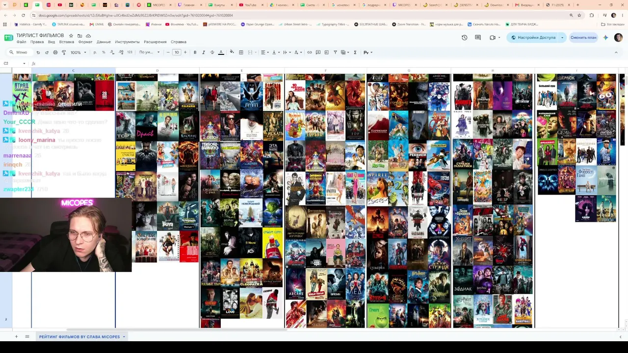This screenshot has width=628, height=353.
Task: Start a video call with the camera icon
Action: [493, 38]
